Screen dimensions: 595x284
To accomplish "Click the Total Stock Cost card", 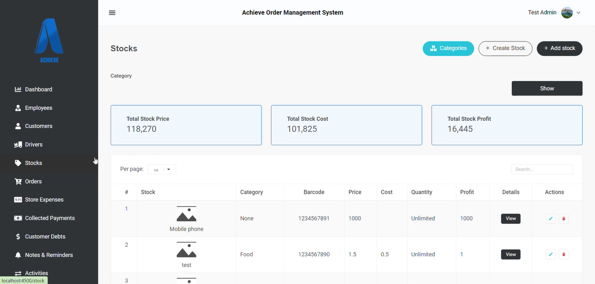I will (x=346, y=125).
